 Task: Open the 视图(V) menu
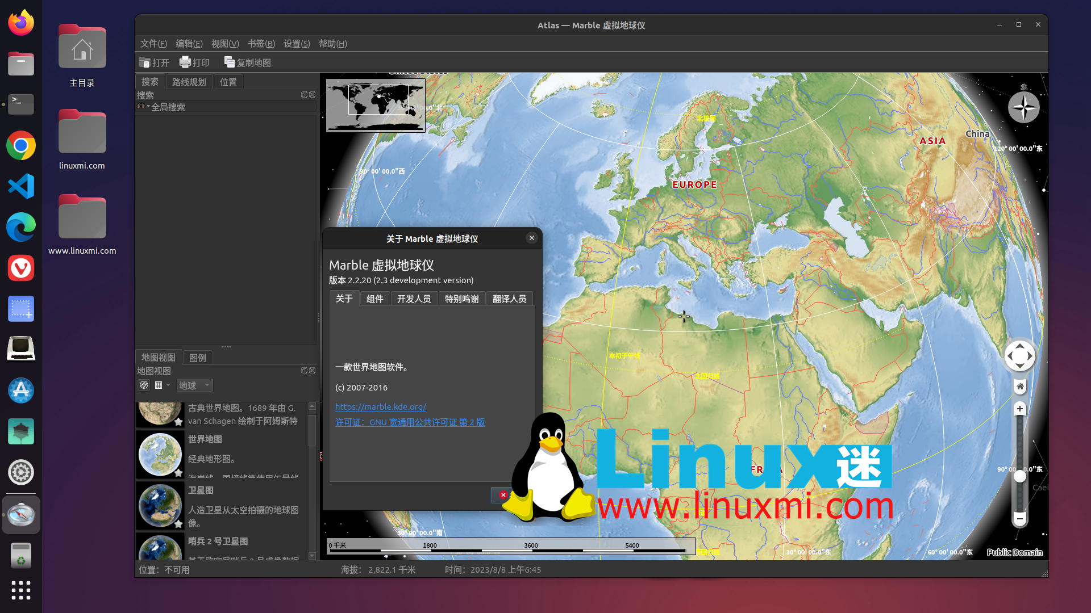coord(224,44)
